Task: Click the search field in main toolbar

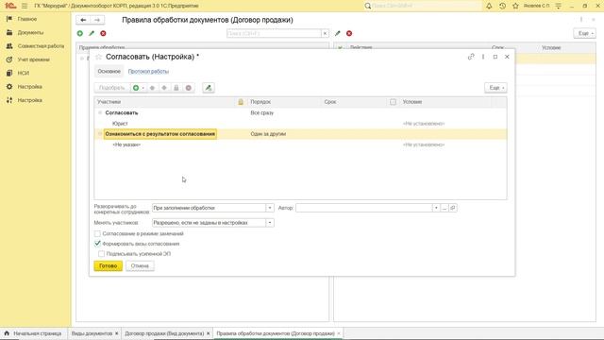Action: [274, 34]
